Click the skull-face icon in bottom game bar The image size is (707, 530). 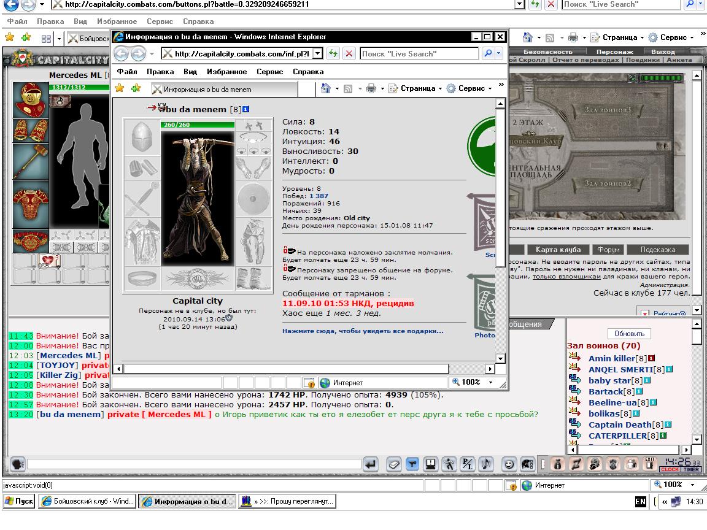612,464
